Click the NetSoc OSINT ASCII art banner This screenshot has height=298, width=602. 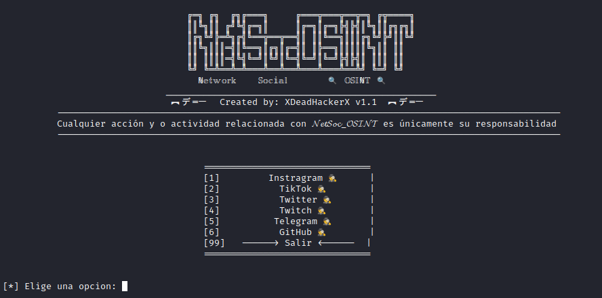tap(300, 42)
